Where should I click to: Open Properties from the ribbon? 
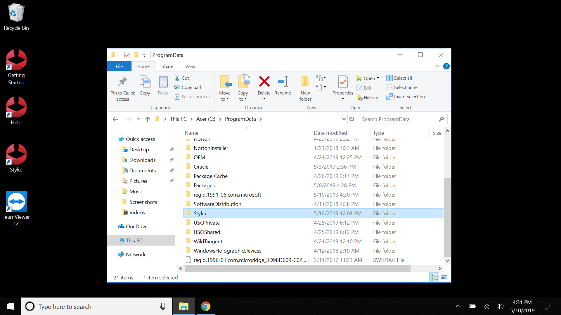[x=343, y=83]
